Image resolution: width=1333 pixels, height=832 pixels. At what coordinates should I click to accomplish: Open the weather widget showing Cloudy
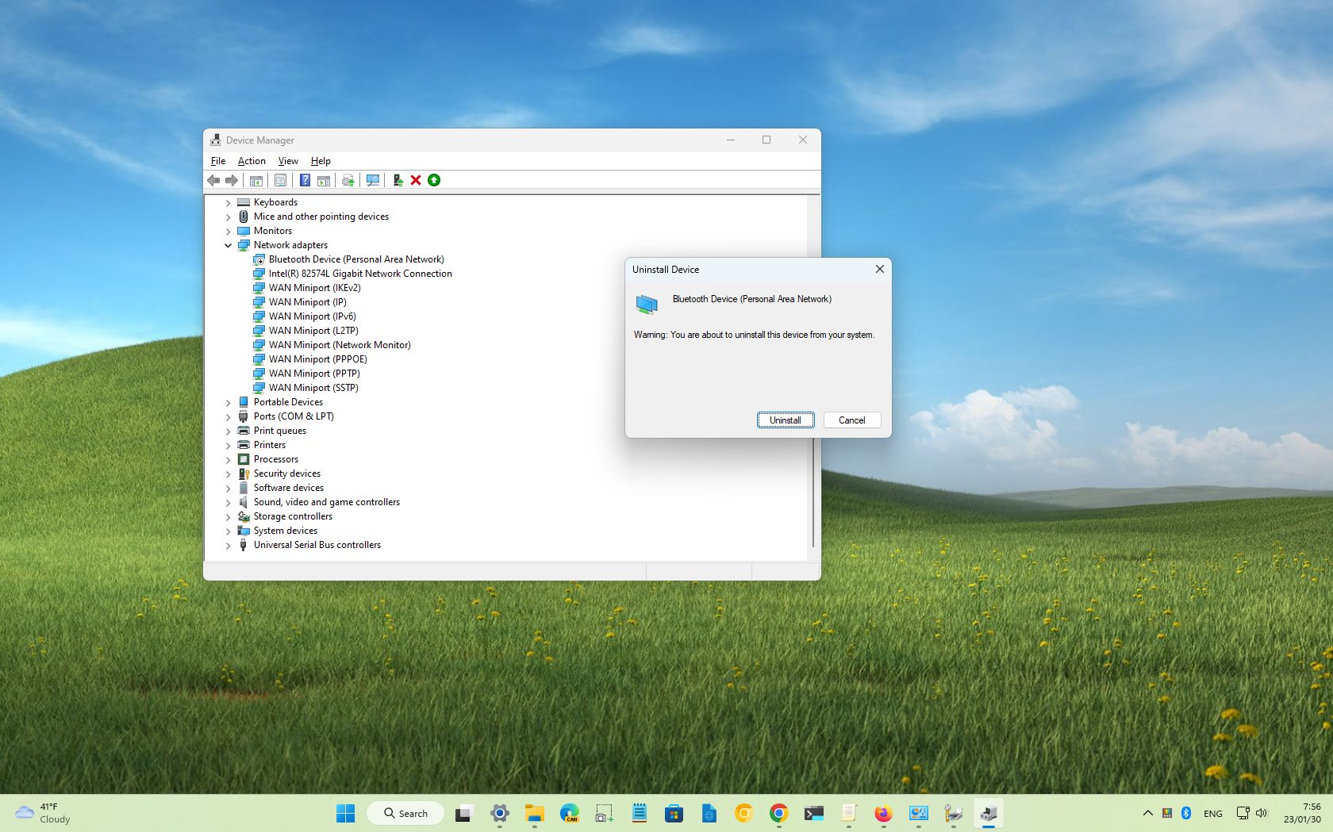coord(44,813)
